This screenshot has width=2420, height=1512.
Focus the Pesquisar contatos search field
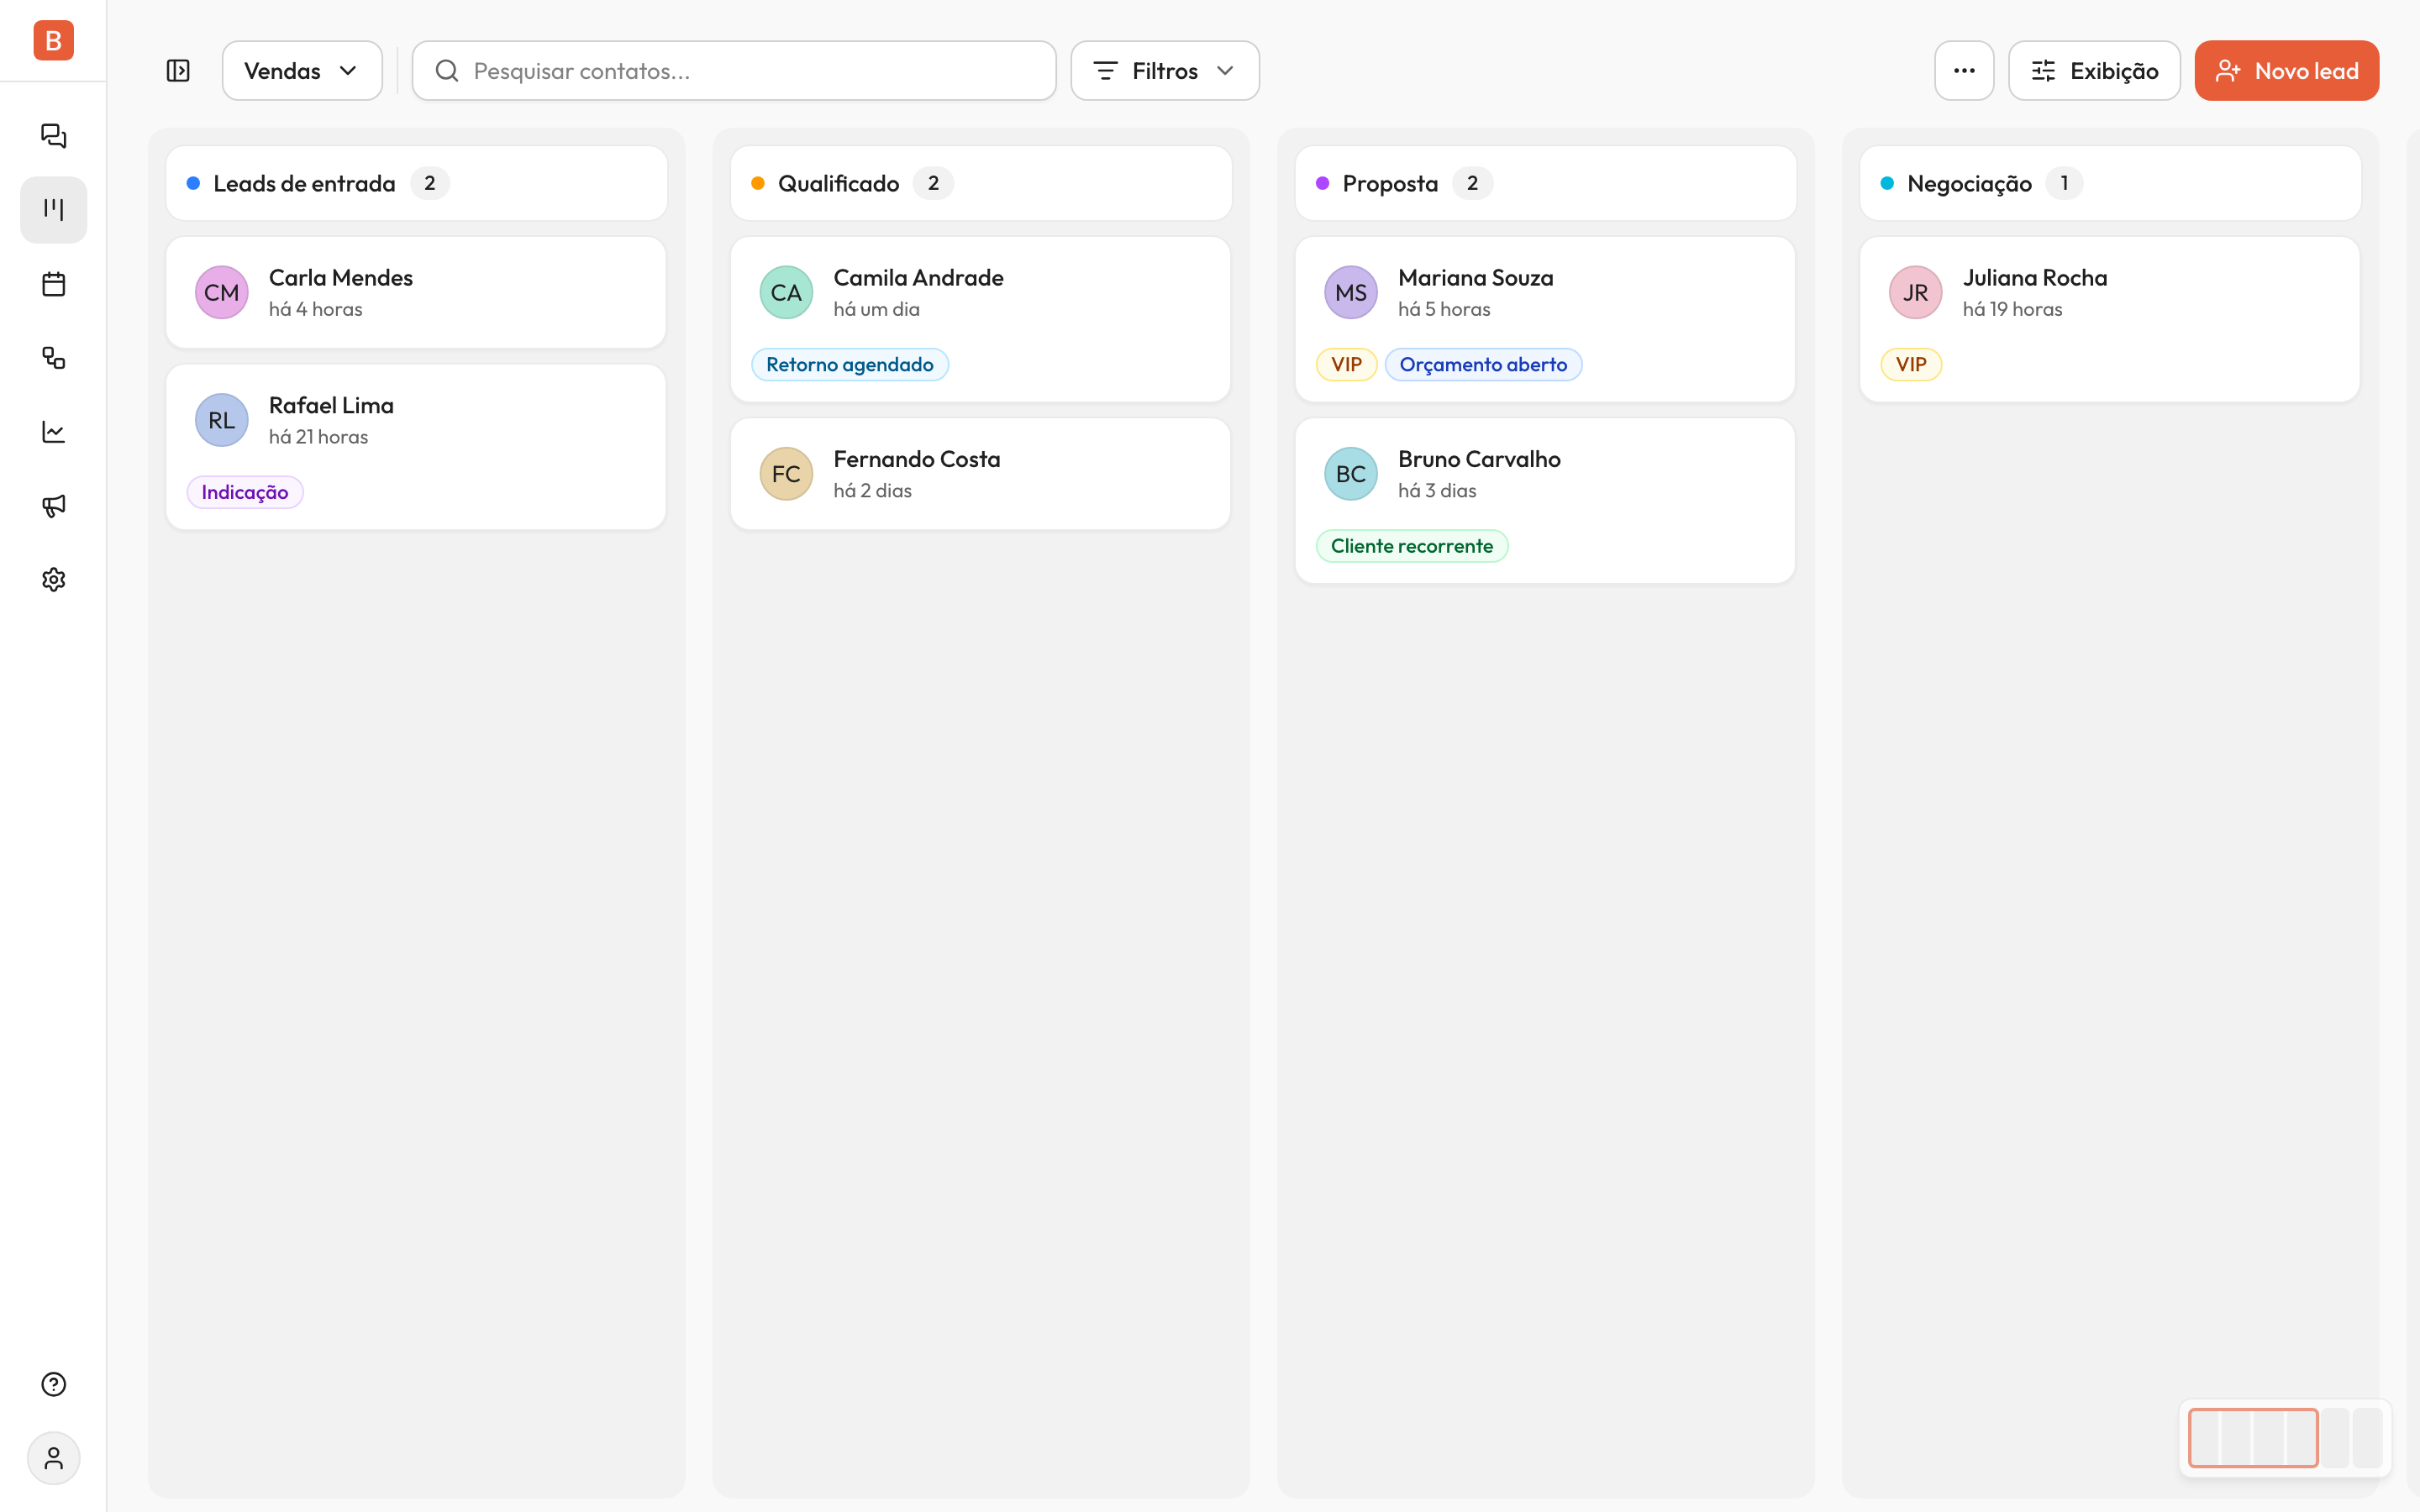tap(734, 71)
